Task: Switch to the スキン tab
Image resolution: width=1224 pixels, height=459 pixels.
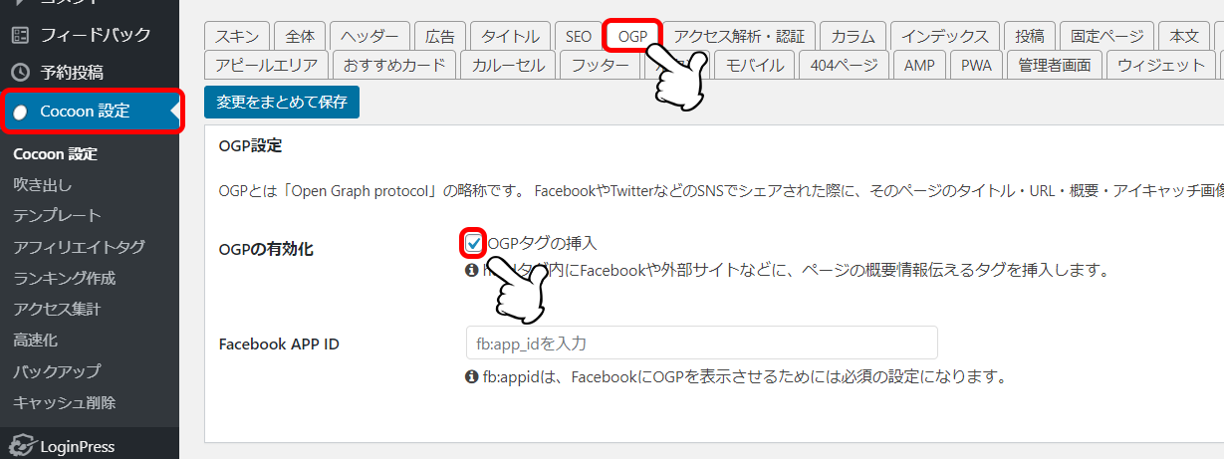Action: 236,36
